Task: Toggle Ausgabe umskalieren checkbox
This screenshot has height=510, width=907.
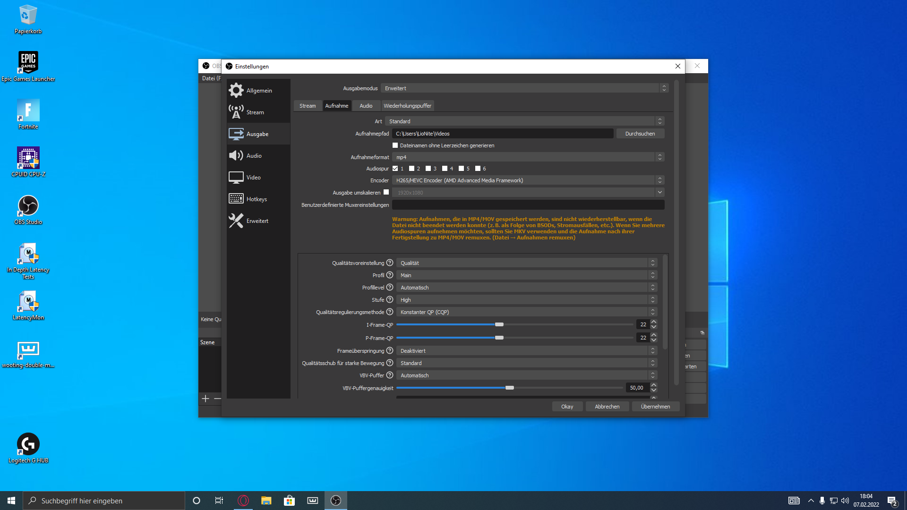Action: (386, 192)
